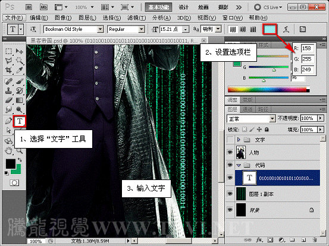The width and height of the screenshot is (329, 246).
Task: Collapse the 代码 layer group
Action: [239, 165]
